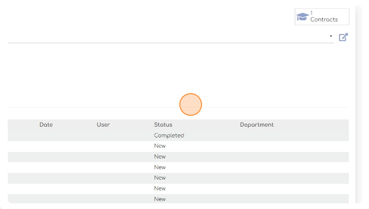Open the fifth New status row
Image resolution: width=369 pixels, height=209 pixels.
tap(178, 188)
